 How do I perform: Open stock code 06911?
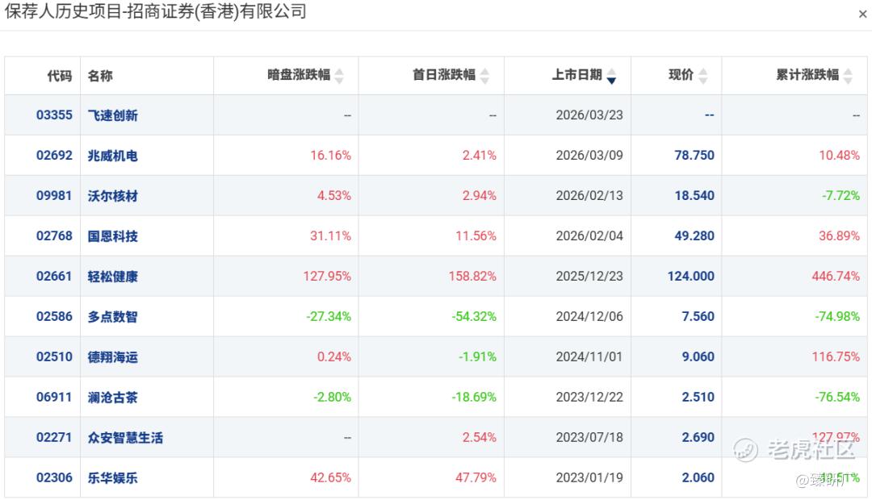click(x=55, y=397)
